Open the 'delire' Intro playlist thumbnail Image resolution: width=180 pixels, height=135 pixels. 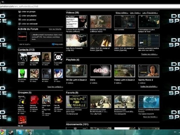[100, 71]
